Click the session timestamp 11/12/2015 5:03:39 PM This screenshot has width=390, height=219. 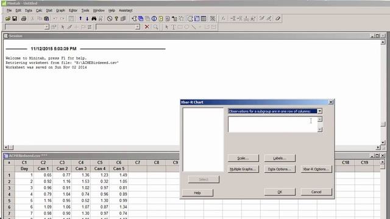[x=54, y=49]
